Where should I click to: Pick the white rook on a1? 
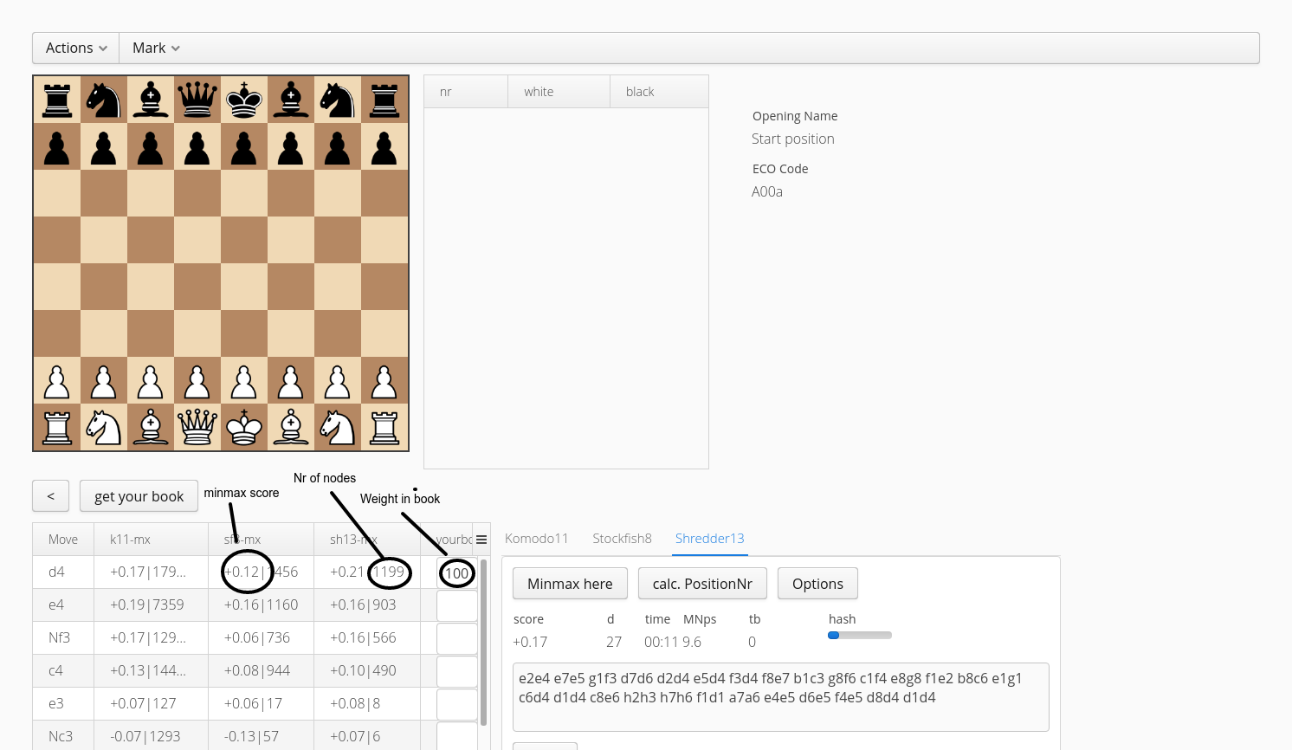pos(57,427)
